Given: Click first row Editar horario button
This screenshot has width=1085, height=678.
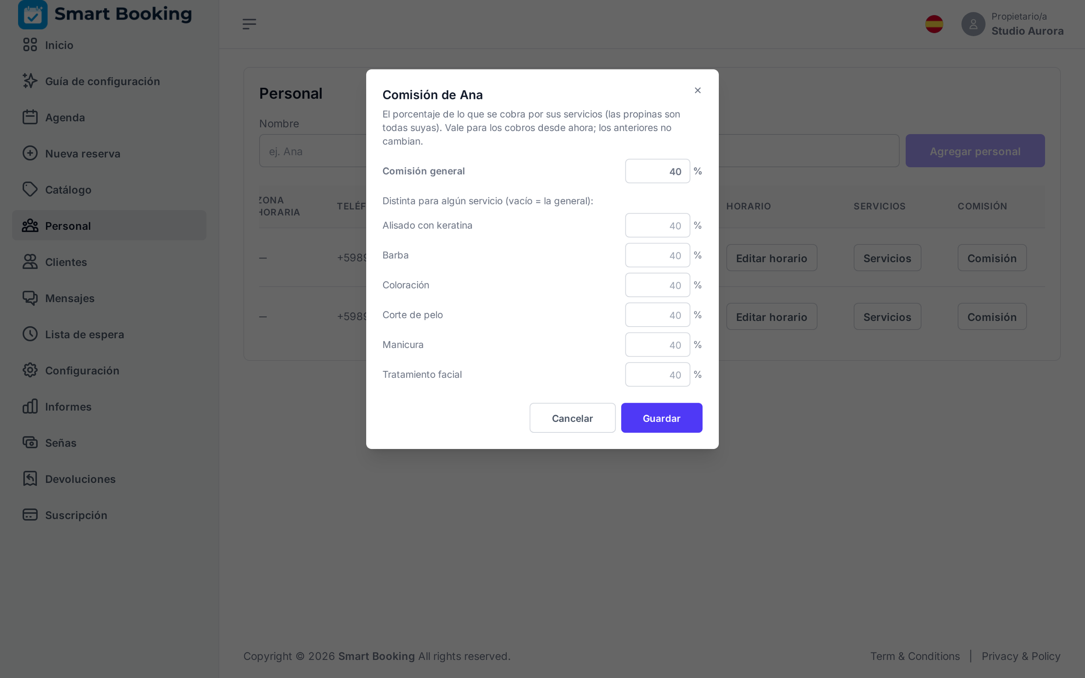Looking at the screenshot, I should click(772, 258).
